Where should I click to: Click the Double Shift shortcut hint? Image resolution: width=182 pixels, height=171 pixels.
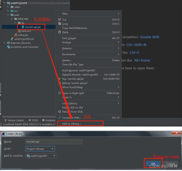[150, 37]
